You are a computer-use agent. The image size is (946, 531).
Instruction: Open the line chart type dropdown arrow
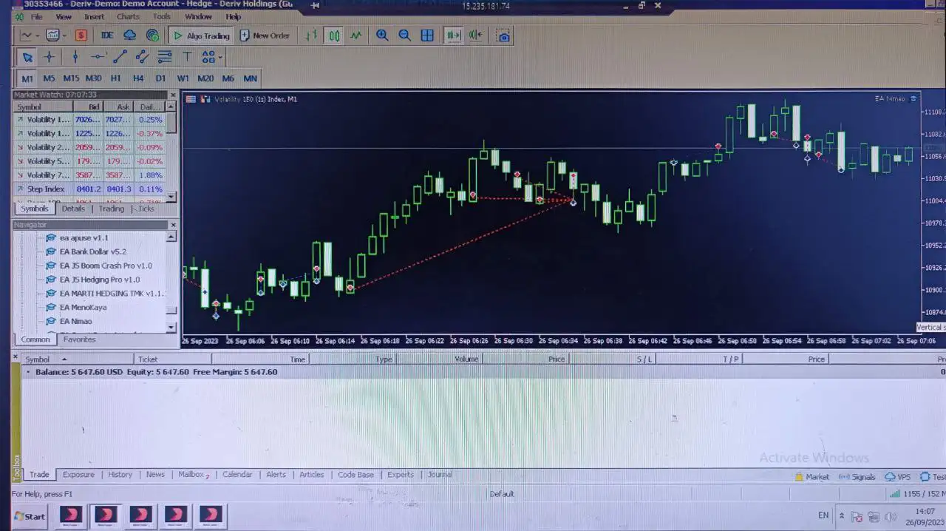38,35
